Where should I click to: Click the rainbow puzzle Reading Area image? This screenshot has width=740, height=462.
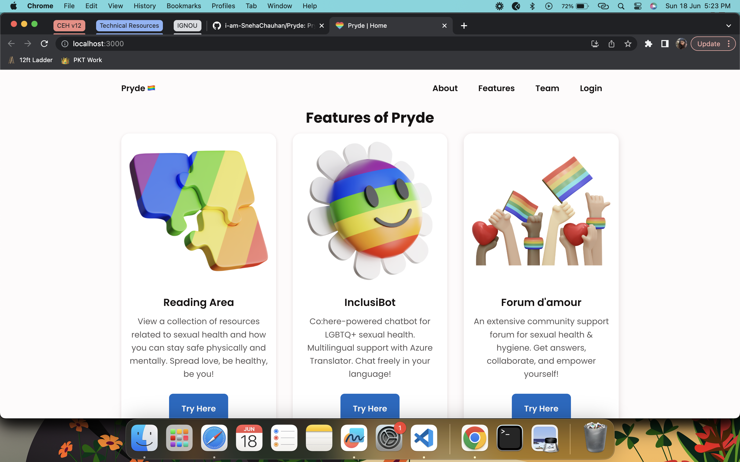[198, 210]
